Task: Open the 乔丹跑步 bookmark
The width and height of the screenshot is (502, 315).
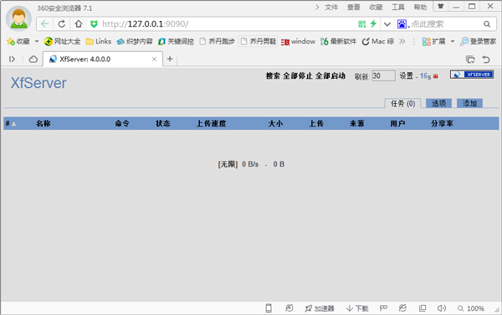Action: pyautogui.click(x=217, y=41)
